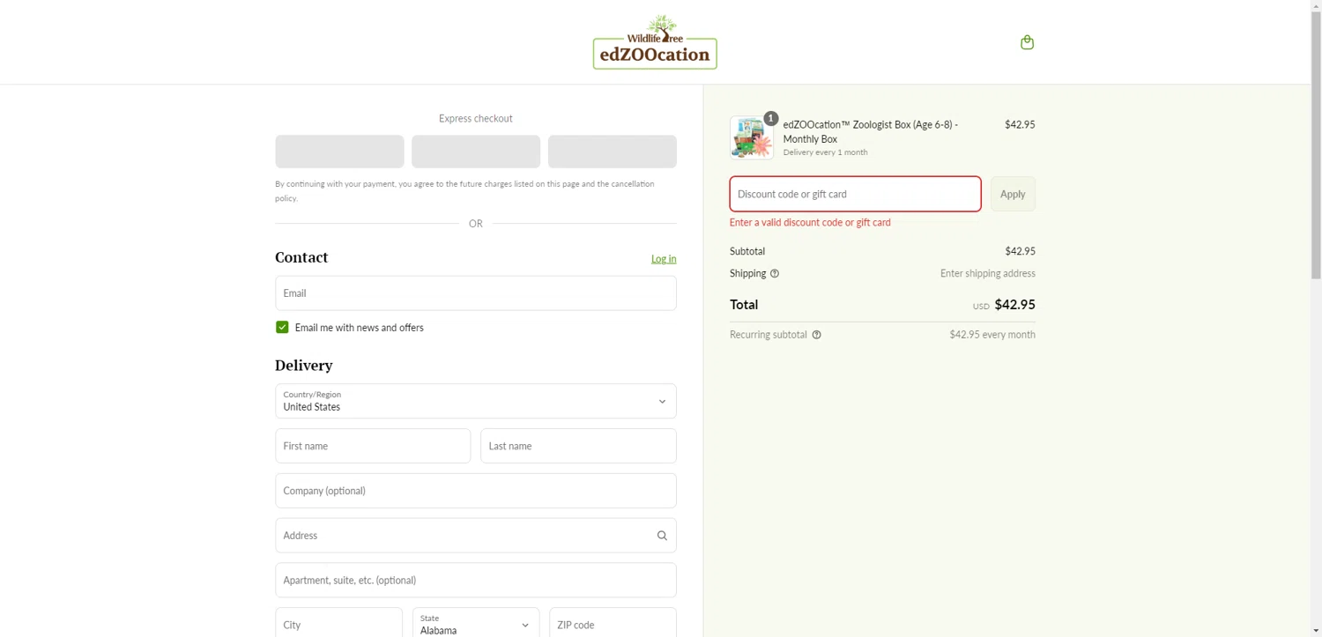Open recurring subtotal help icon
Screen dimensions: 1322x637
pyautogui.click(x=816, y=335)
